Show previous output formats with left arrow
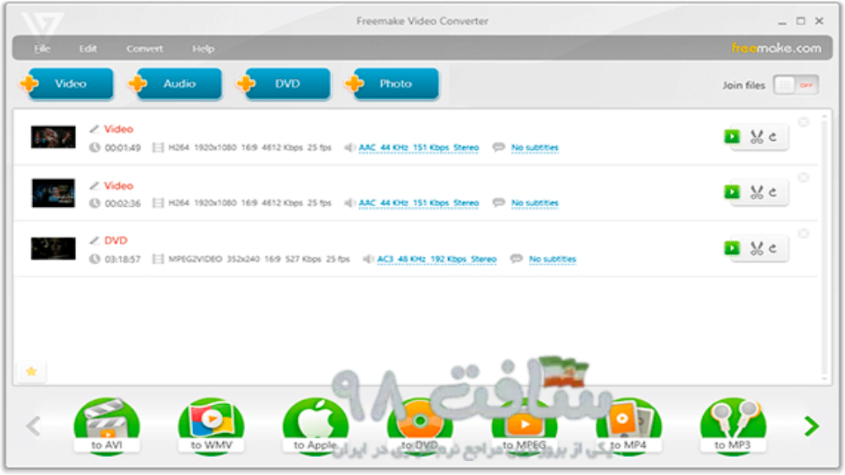 click(33, 426)
